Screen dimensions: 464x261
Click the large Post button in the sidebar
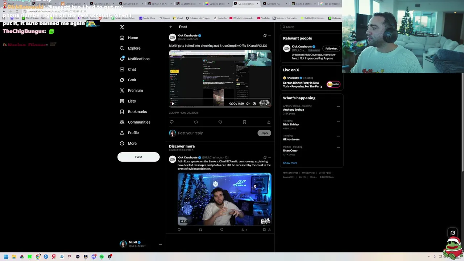pyautogui.click(x=138, y=157)
